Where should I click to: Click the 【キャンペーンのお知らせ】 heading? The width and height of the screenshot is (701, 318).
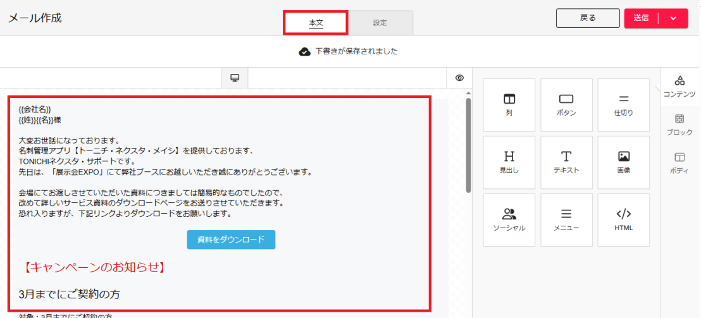pyautogui.click(x=94, y=267)
